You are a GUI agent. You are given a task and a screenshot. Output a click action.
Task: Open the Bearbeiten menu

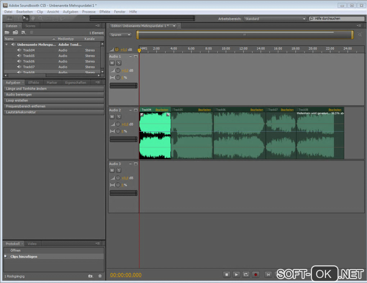pyautogui.click(x=24, y=12)
